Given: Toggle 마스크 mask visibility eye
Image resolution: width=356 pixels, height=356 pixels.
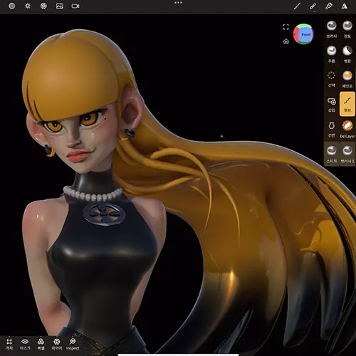Looking at the screenshot, I should [x=25, y=344].
